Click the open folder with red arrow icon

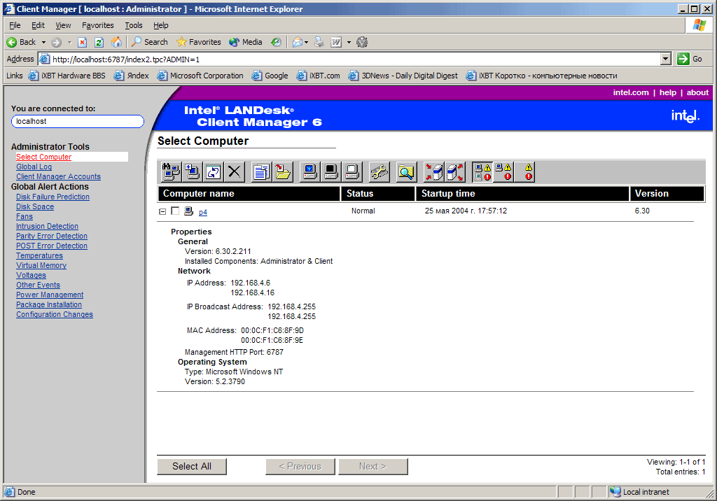(282, 172)
